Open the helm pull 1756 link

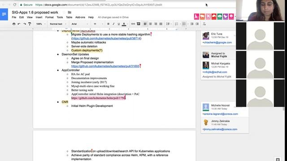(98, 98)
